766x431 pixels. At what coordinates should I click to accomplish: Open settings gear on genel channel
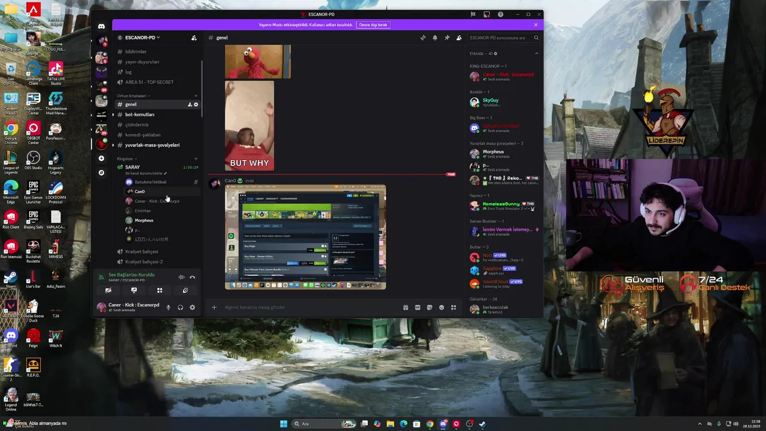pos(196,105)
